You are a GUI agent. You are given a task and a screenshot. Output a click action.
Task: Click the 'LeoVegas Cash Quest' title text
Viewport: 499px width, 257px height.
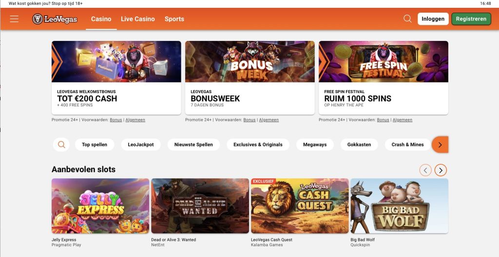pyautogui.click(x=272, y=240)
